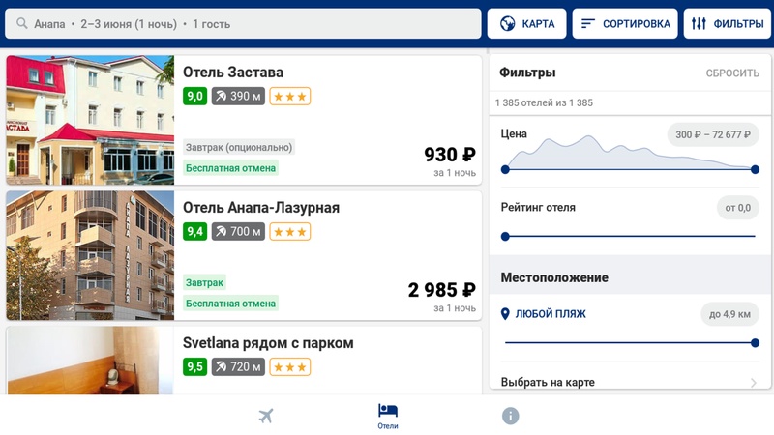Open the info circle icon
This screenshot has width=774, height=435.
510,416
